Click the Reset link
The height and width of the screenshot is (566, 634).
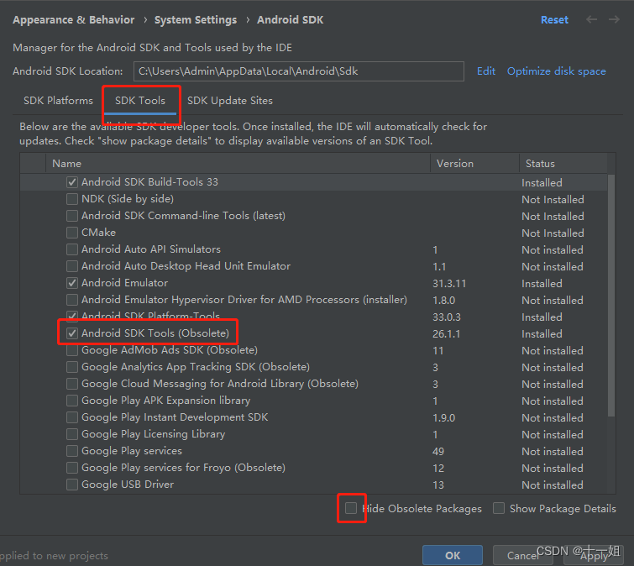554,20
